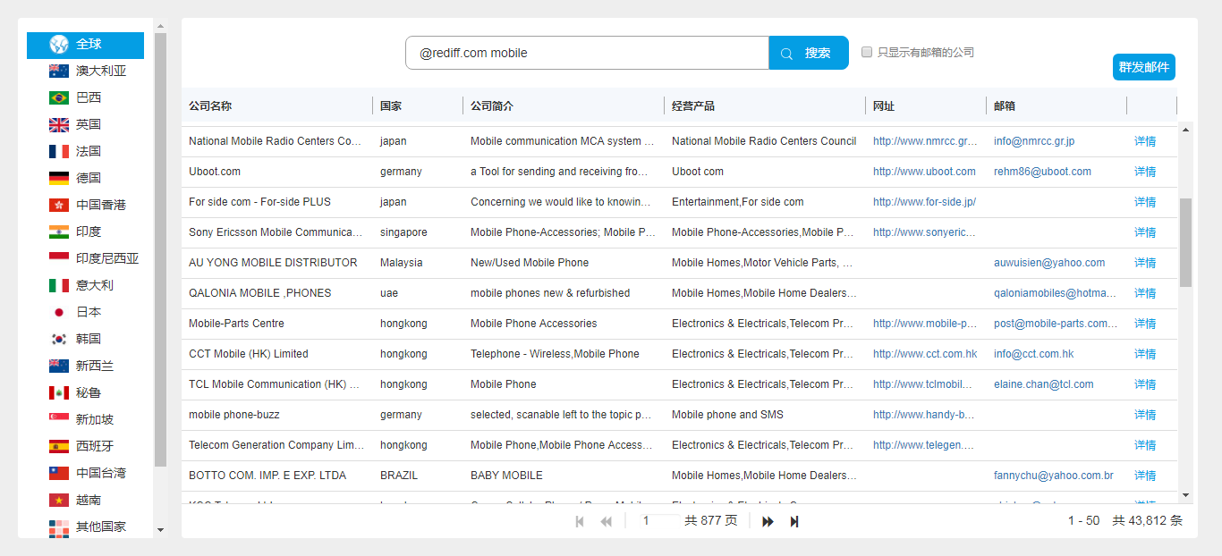Click the table scrollbar up arrow
Screen dimensions: 1222x556
click(x=1186, y=130)
